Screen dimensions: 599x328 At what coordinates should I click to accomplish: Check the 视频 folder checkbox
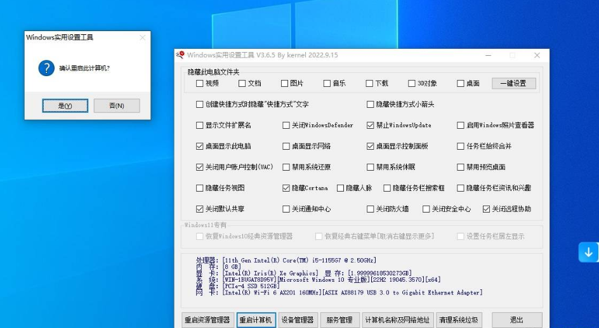199,83
